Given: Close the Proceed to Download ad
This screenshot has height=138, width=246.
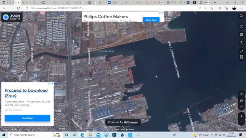Looking at the screenshot, I should coord(52,84).
